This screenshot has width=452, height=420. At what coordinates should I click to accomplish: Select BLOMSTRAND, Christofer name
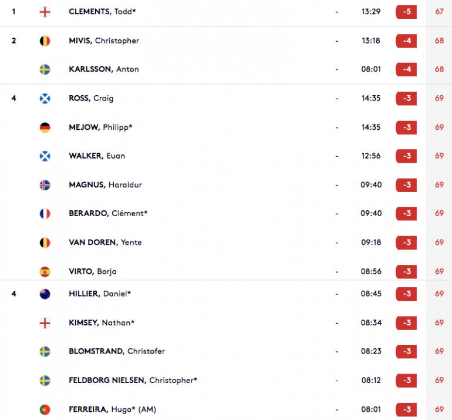click(x=117, y=351)
